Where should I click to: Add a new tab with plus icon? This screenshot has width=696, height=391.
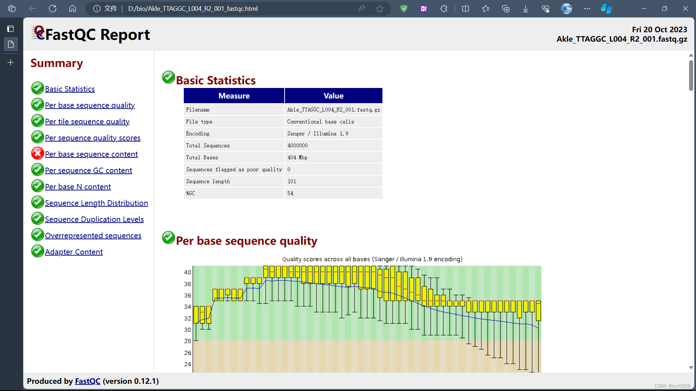11,63
